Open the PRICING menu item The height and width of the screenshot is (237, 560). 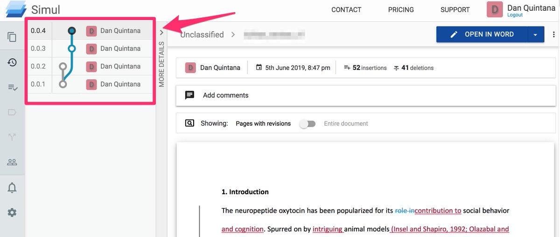pyautogui.click(x=401, y=10)
